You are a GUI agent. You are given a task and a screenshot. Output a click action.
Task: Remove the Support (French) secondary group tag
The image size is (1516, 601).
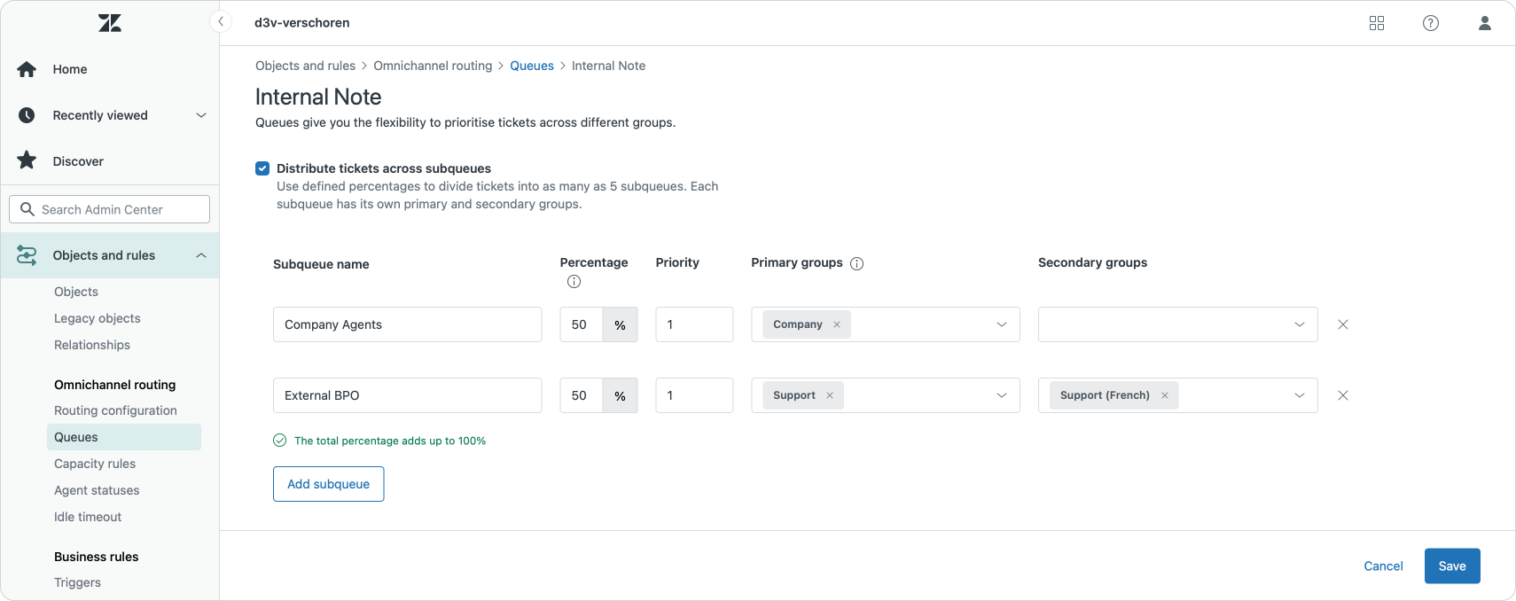coord(1165,395)
